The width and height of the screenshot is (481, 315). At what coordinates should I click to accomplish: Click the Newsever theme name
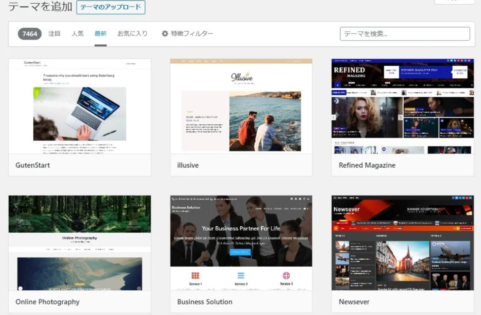coord(354,302)
